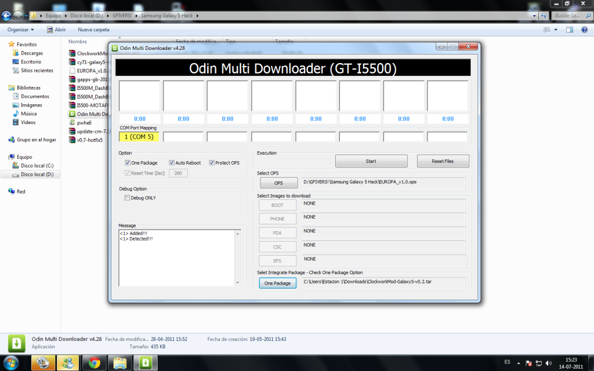
Task: Toggle the Explorer preview pane icon
Action: [570, 30]
